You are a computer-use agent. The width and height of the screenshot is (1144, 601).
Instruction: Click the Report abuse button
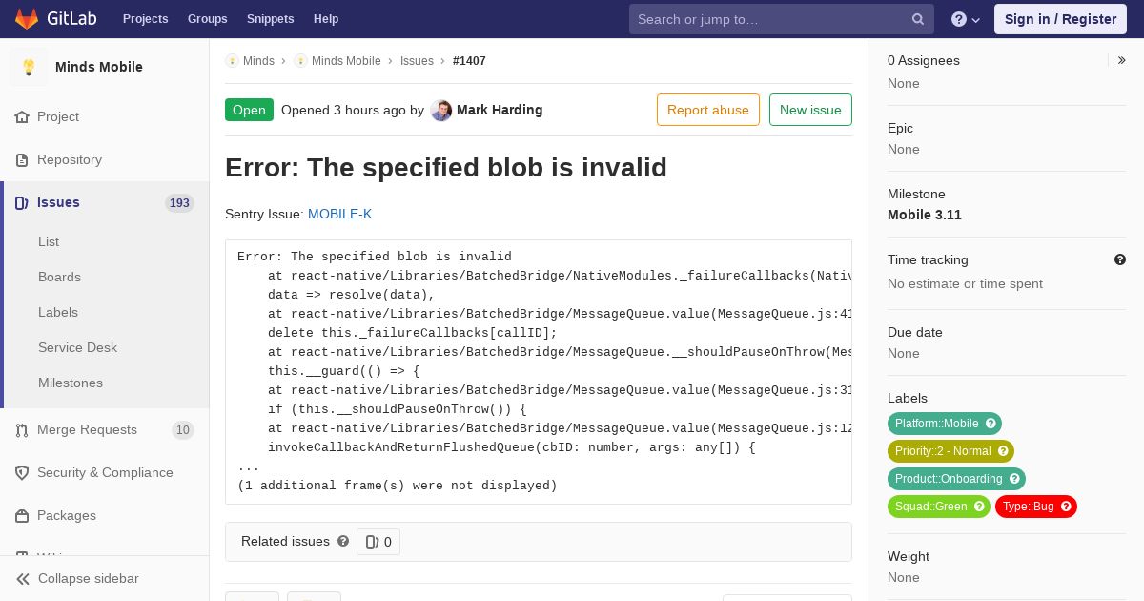click(708, 110)
